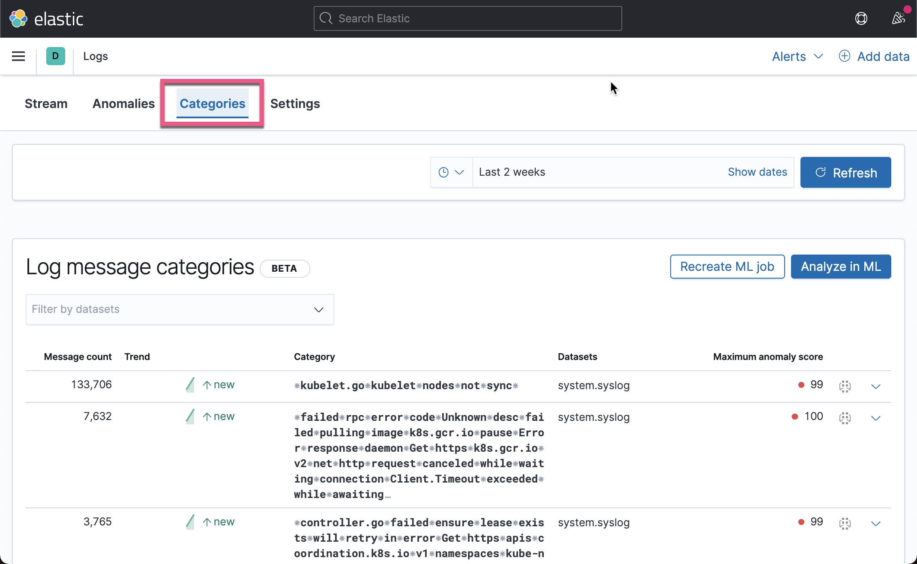917x564 pixels.
Task: Switch to the Anomalies tab
Action: [123, 103]
